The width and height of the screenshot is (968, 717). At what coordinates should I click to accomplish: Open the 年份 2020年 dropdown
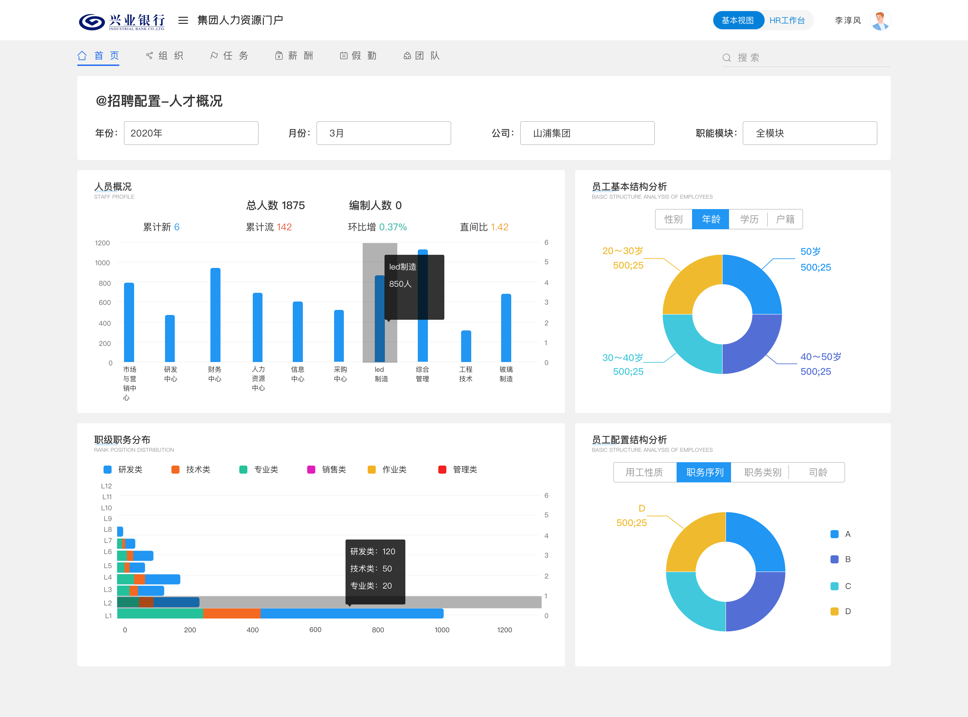pyautogui.click(x=191, y=133)
